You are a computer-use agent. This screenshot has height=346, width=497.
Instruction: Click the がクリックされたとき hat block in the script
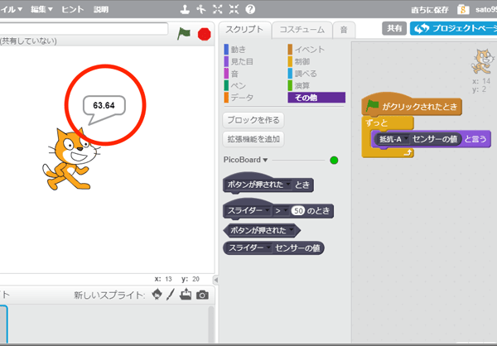click(412, 106)
